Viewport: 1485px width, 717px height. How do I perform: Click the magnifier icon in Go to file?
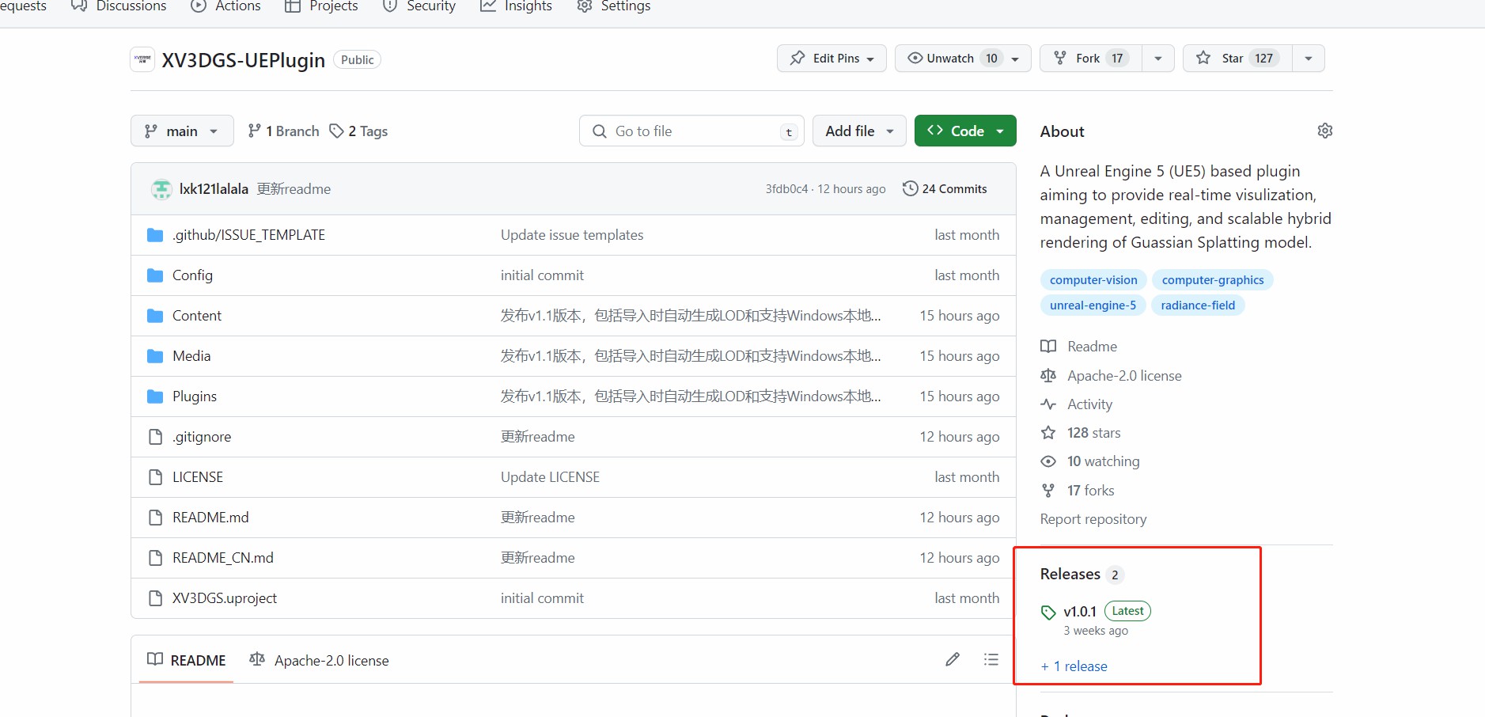pyautogui.click(x=600, y=131)
